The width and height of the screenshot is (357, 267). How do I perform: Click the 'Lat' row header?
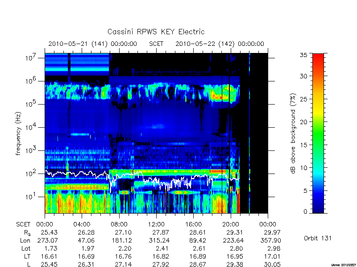click(26, 248)
